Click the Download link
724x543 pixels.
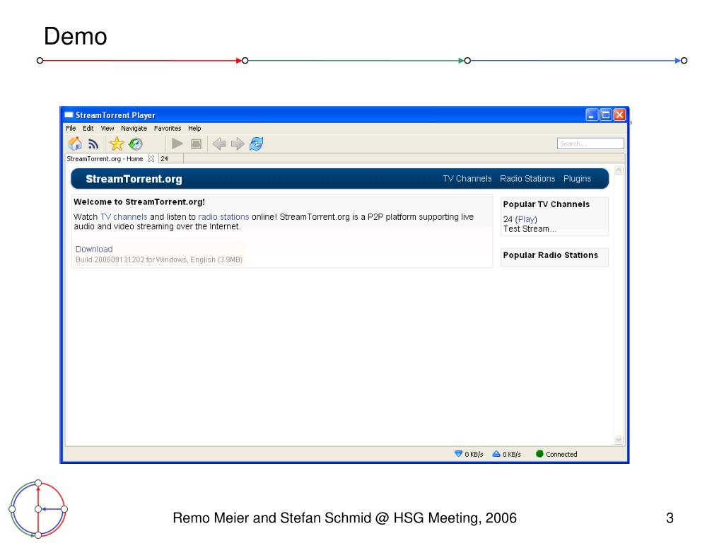pyautogui.click(x=94, y=249)
